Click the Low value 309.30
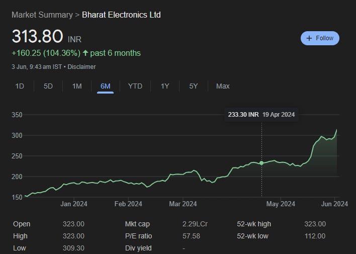 coord(73,248)
